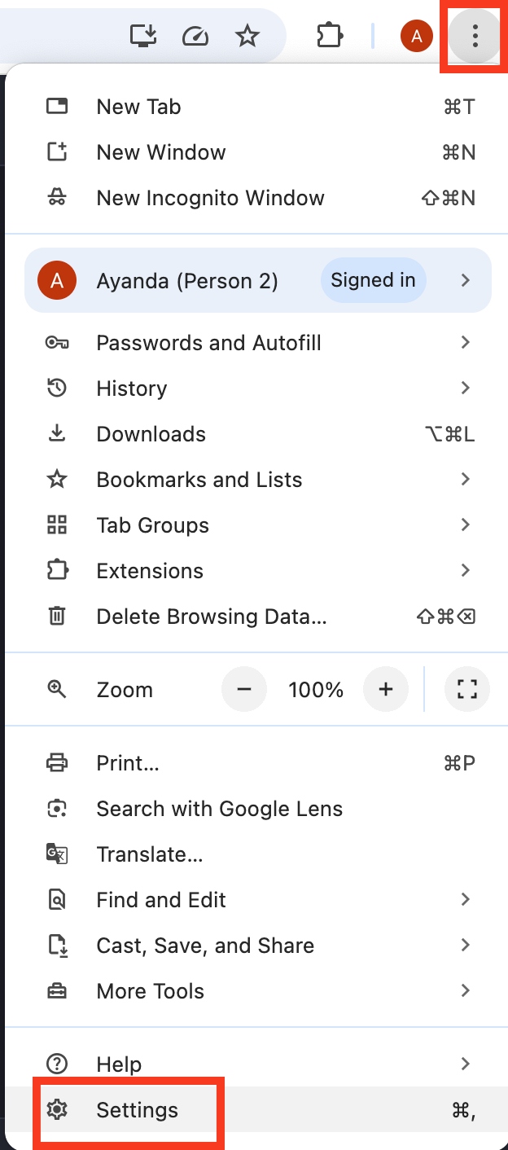
Task: Open the three-dot Chrome menu icon
Action: 474,35
